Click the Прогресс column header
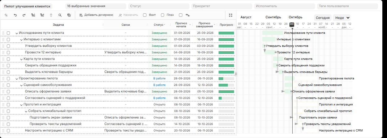 tap(226, 24)
